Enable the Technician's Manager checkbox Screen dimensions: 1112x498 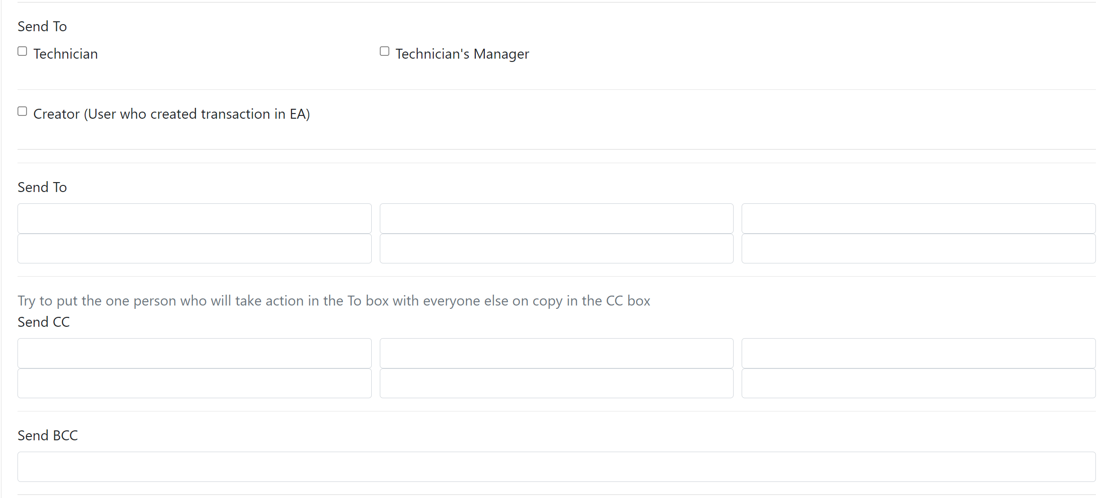coord(385,51)
